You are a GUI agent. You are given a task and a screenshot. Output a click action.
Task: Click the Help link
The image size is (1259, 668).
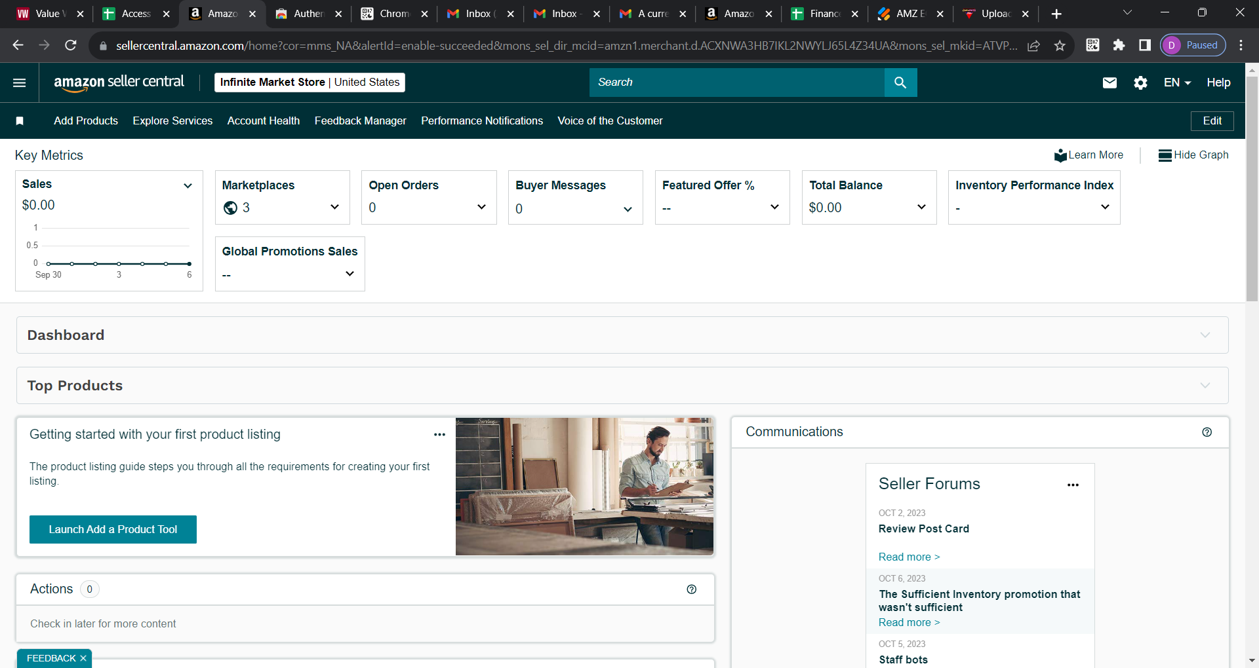tap(1218, 83)
